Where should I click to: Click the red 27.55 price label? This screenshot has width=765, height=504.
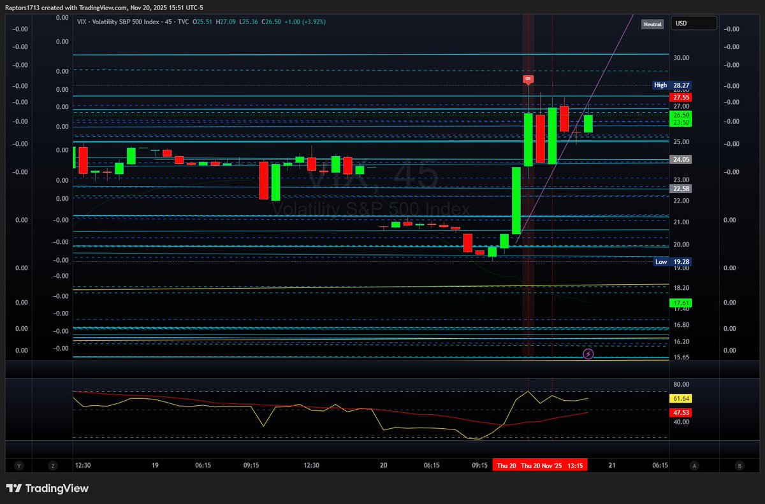pyautogui.click(x=681, y=97)
